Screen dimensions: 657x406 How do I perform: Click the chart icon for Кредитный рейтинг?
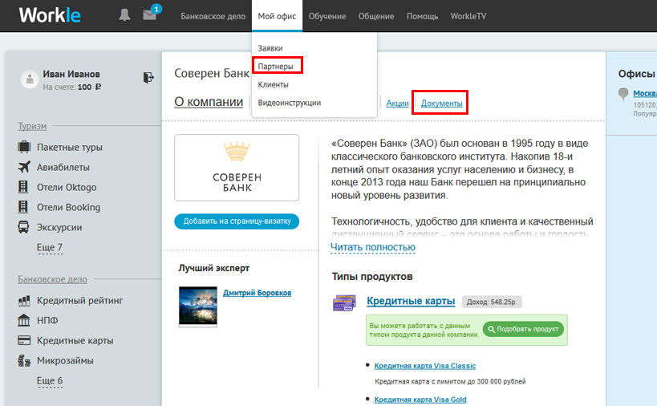[24, 300]
